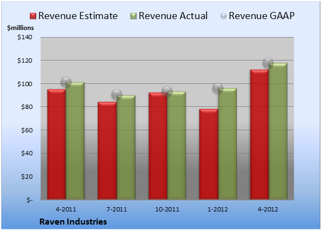Click the 10-2011 quarter label
Screen dimensions: 321x230
pyautogui.click(x=167, y=209)
